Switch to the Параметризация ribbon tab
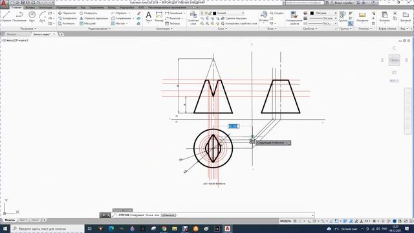This screenshot has width=414, height=233. (x=66, y=7)
